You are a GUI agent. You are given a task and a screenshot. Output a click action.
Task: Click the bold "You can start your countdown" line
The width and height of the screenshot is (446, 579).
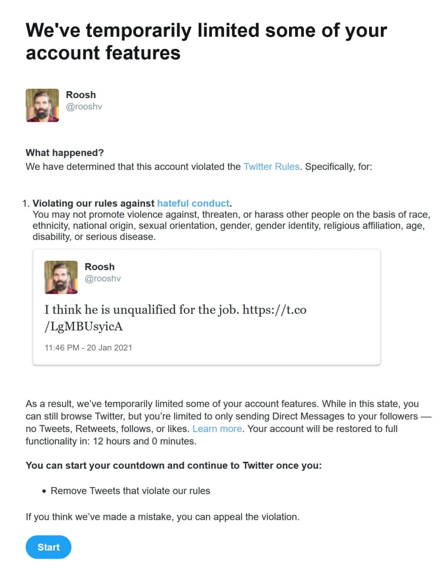click(173, 465)
